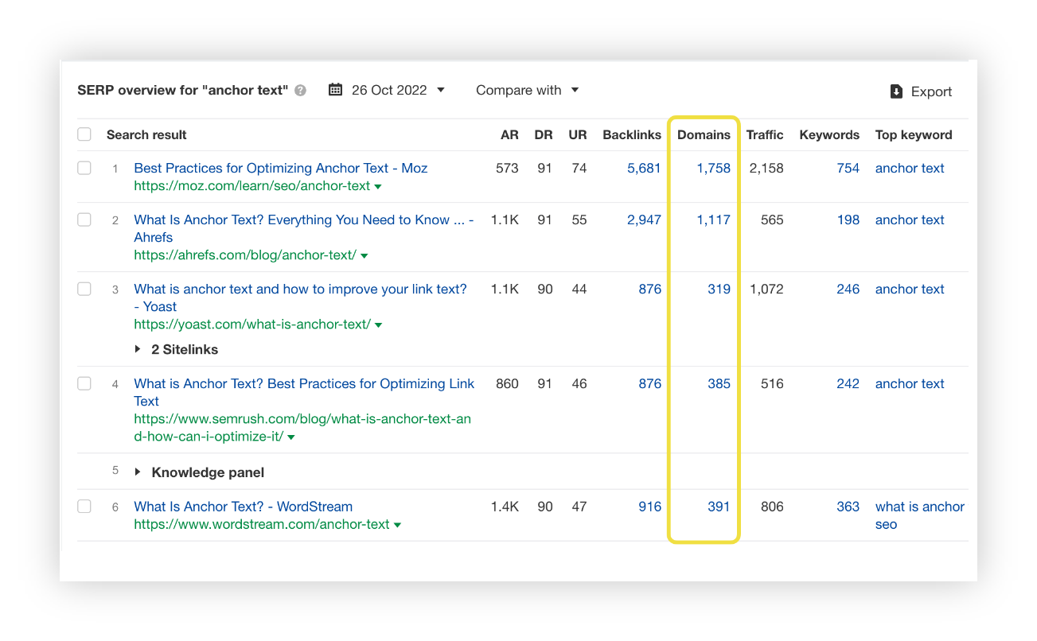This screenshot has width=1037, height=641.
Task: Expand the Knowledge panel entry
Action: point(137,471)
